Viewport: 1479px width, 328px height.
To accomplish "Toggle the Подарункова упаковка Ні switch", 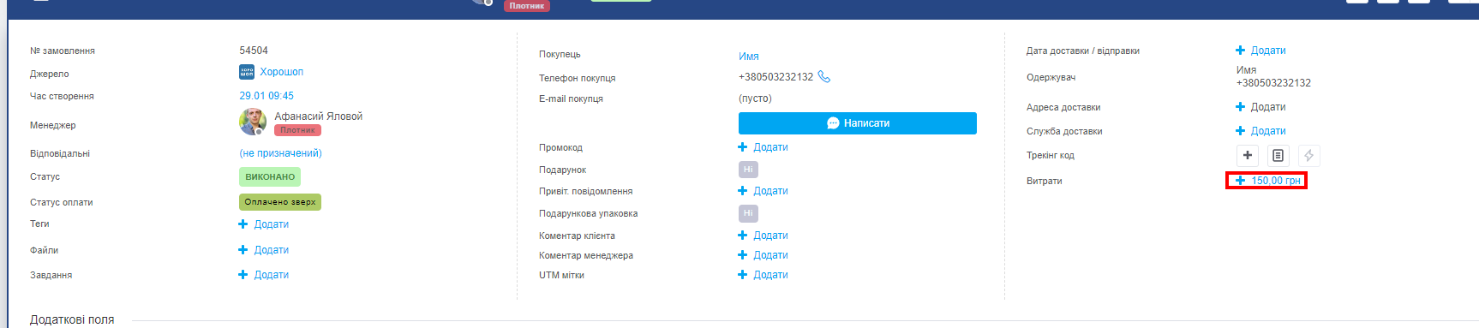I will 748,213.
